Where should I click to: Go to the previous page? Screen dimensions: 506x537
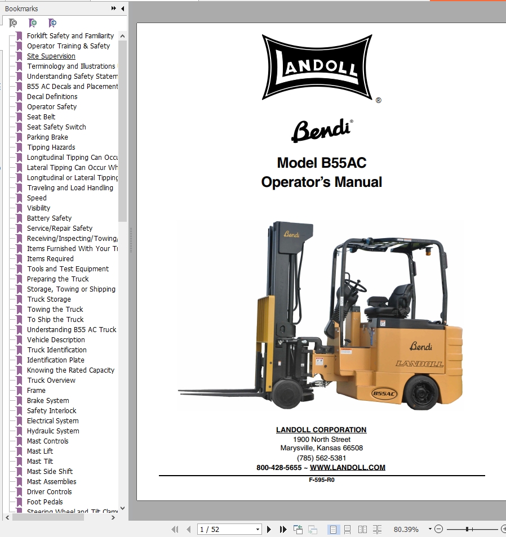click(x=189, y=530)
